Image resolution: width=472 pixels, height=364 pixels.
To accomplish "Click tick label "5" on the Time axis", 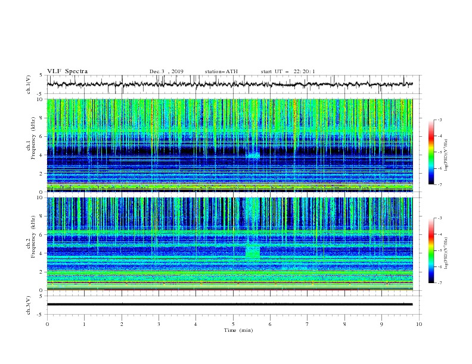I will coord(233,324).
